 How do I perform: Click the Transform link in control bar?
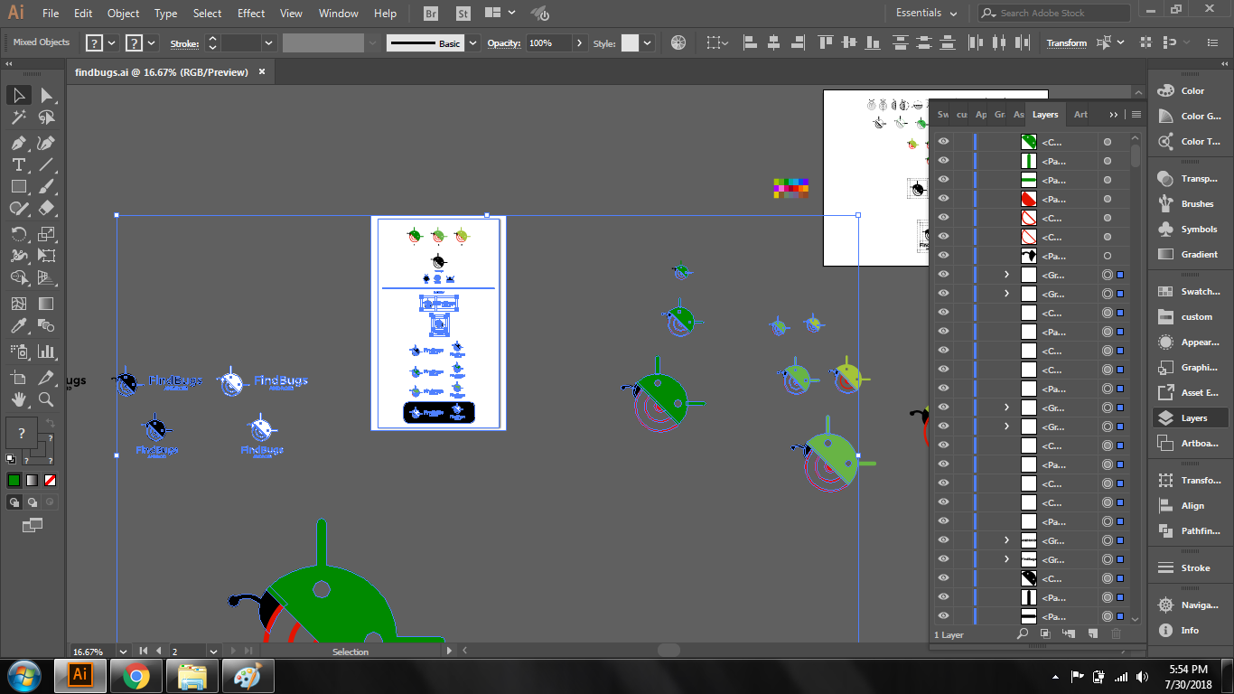pyautogui.click(x=1066, y=42)
